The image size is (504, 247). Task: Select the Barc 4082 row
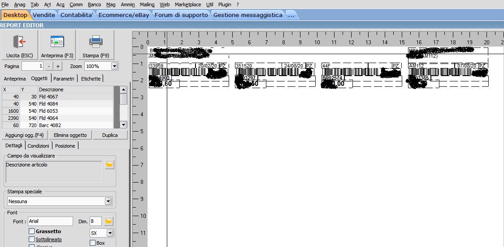(58, 125)
